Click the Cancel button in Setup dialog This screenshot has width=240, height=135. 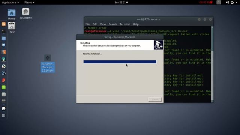coord(155,99)
